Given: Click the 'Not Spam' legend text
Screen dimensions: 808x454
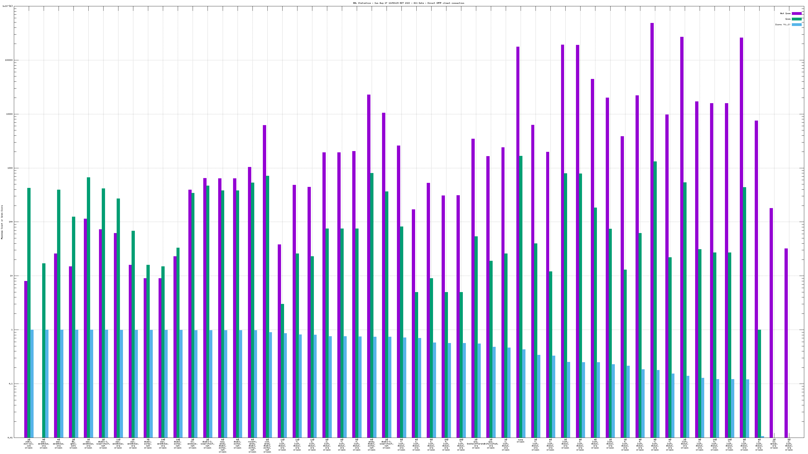Looking at the screenshot, I should 786,13.
